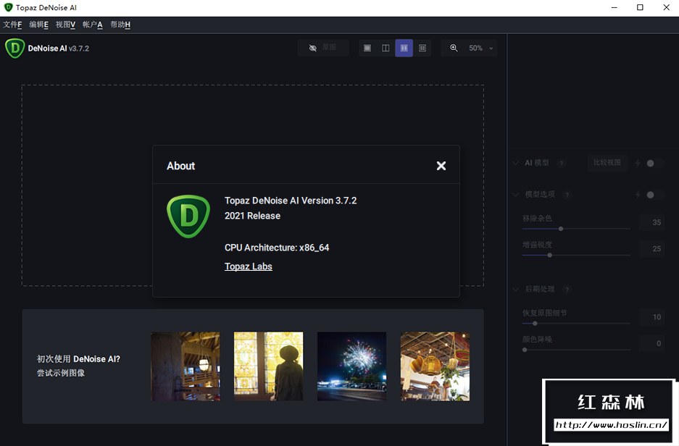The width and height of the screenshot is (679, 446).
Task: Click the DeNoise logo in About dialog
Action: coord(188,216)
